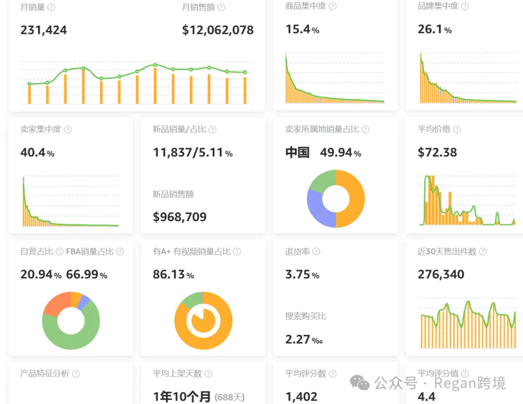523x404 pixels.
Task: Click the help icon next to 卖家集中度
Action: tap(68, 129)
